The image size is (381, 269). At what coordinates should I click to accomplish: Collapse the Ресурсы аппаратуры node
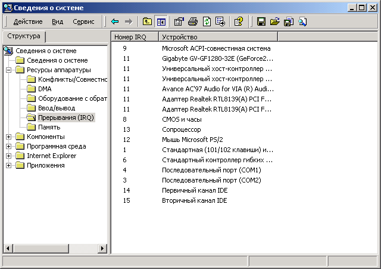point(8,70)
